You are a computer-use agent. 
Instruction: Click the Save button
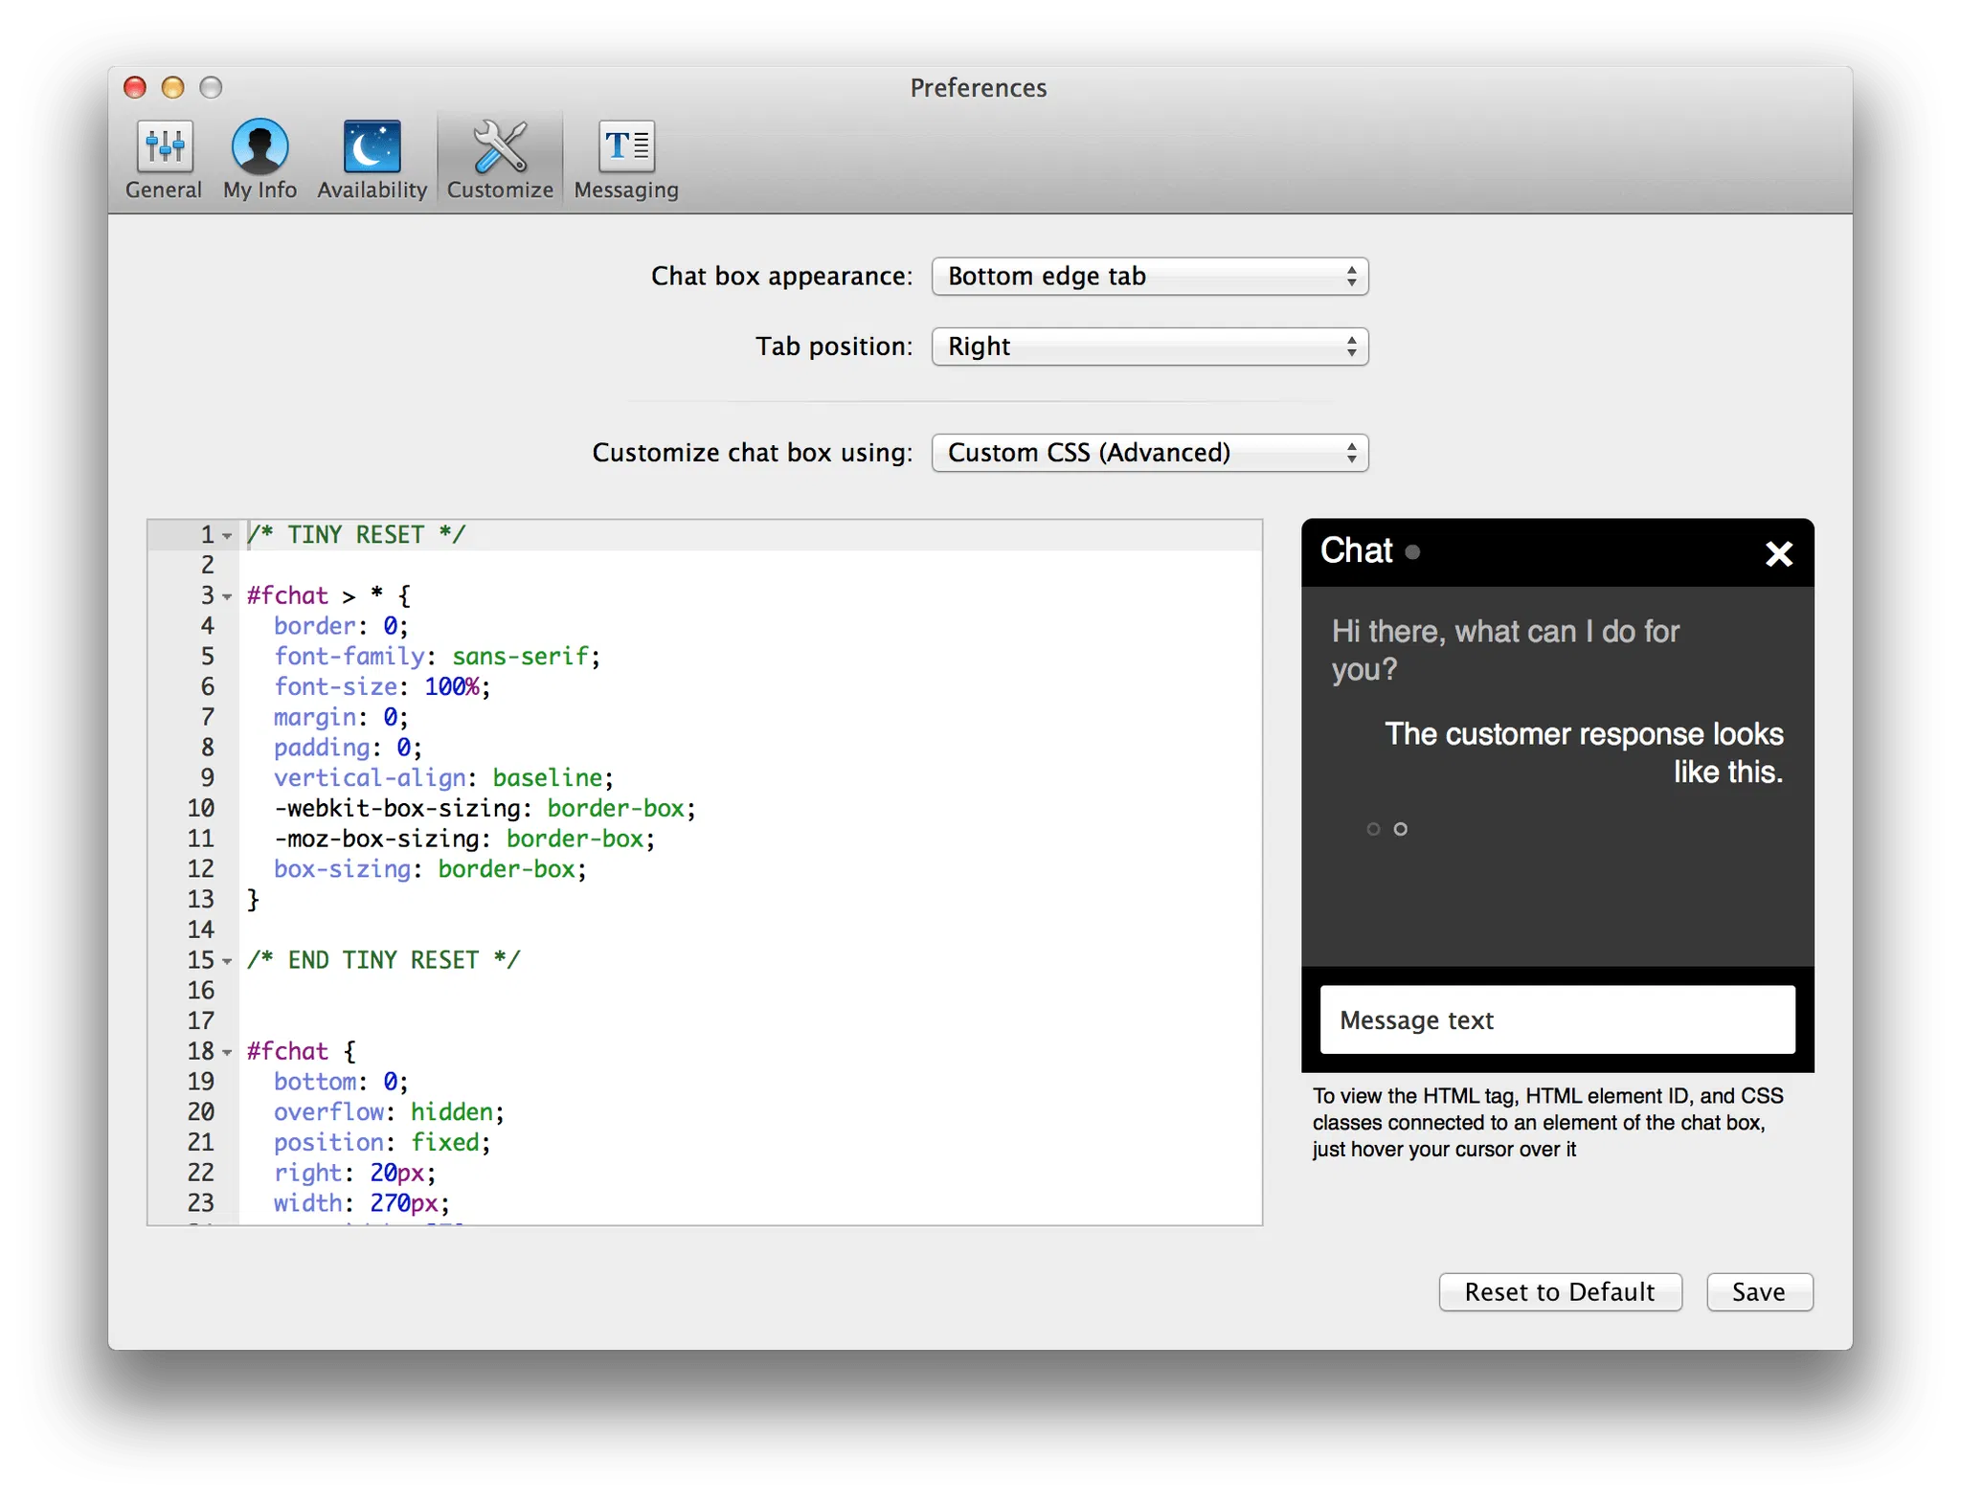(1758, 1292)
